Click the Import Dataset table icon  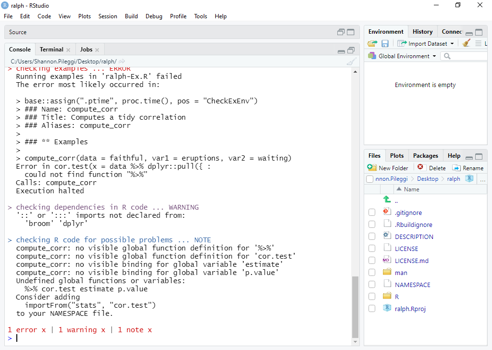tap(402, 43)
